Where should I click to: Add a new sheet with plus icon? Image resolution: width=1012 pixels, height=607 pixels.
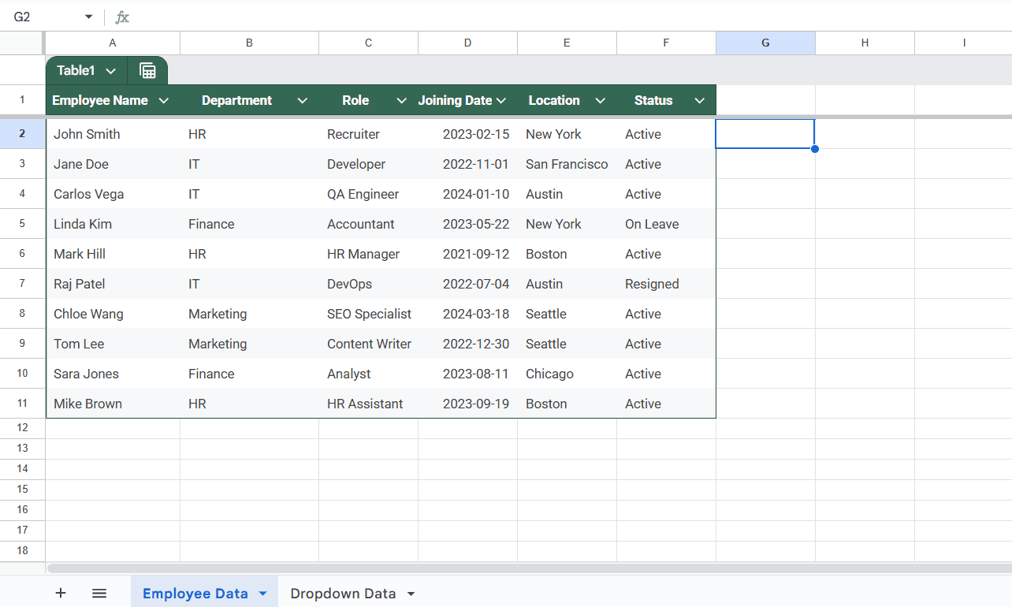(61, 594)
